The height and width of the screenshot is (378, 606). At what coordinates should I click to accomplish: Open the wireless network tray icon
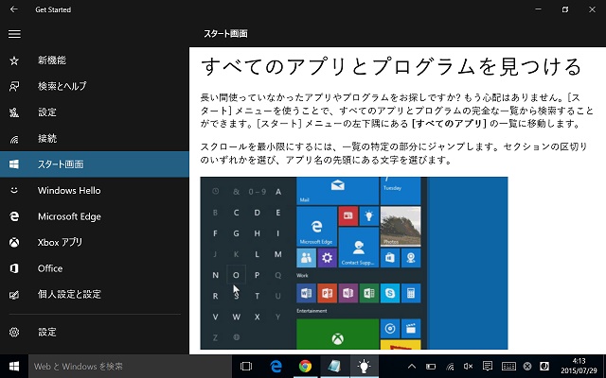(450, 367)
